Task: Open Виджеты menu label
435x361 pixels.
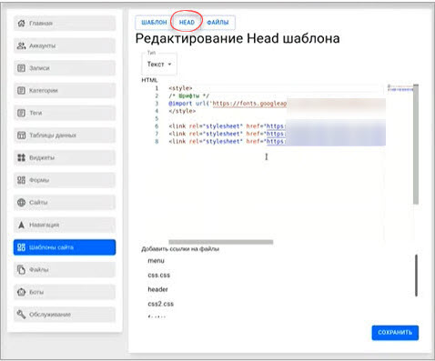Action: 42,157
